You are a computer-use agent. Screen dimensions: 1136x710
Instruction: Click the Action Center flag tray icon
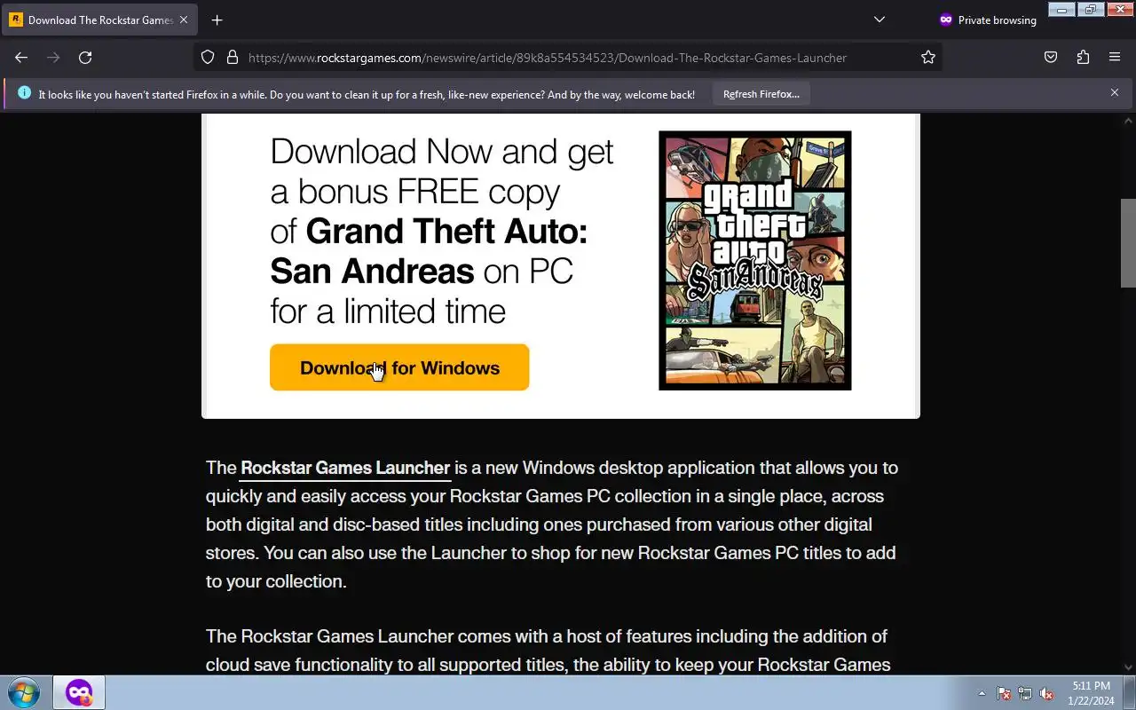1004,693
